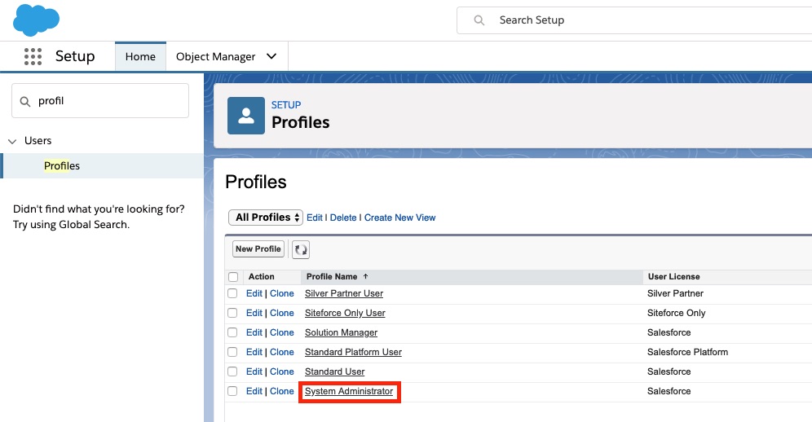Sort by the User License column header
Image resolution: width=812 pixels, height=422 pixels.
673,276
